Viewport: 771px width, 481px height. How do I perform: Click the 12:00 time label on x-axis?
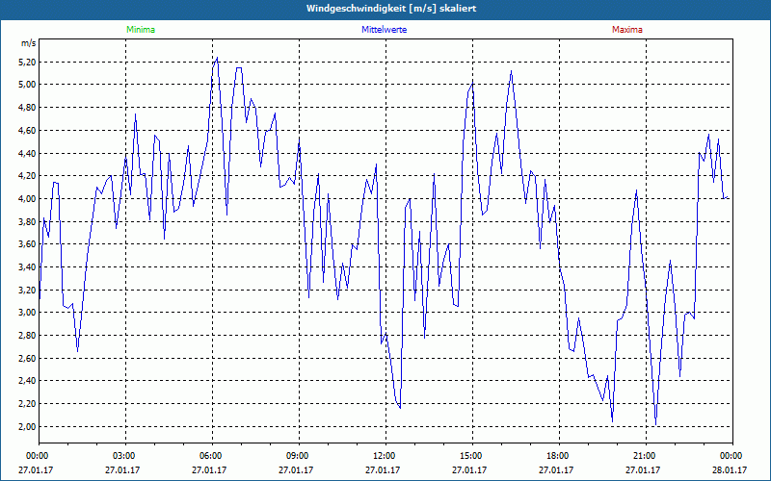click(385, 456)
